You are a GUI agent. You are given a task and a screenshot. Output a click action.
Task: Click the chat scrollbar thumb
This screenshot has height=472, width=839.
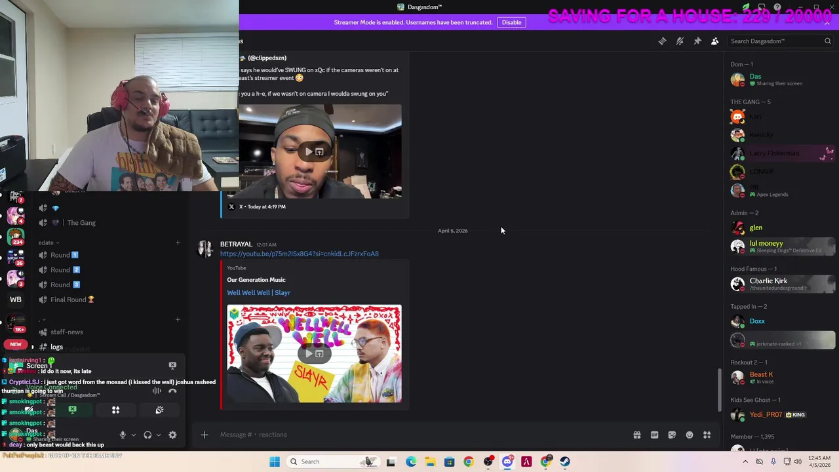[720, 391]
